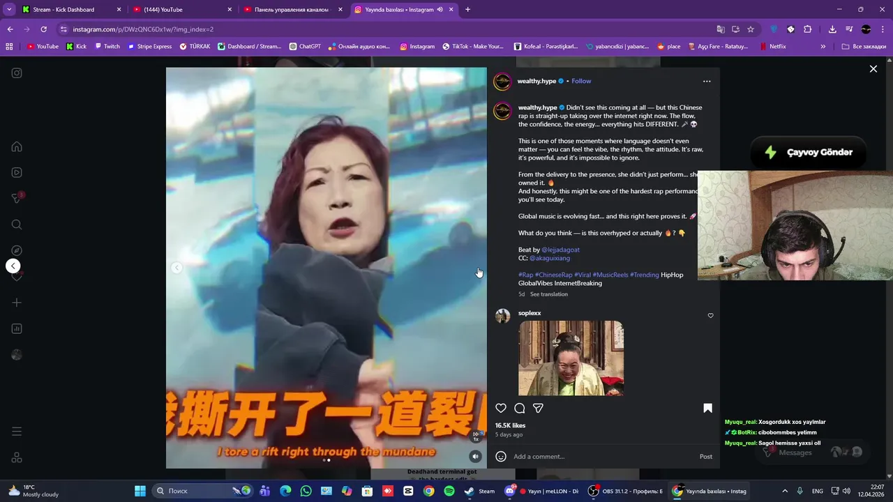Screen dimensions: 893x502
Task: Open a new browser tab
Action: point(467,10)
